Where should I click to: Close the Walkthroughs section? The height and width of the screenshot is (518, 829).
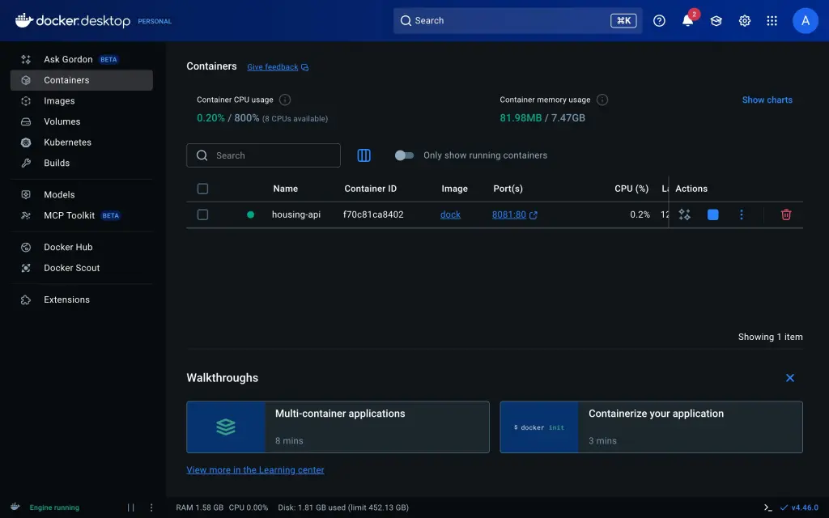click(x=790, y=378)
